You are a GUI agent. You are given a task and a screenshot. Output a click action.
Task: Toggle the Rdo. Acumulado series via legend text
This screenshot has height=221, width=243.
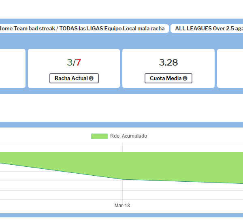pos(128,136)
